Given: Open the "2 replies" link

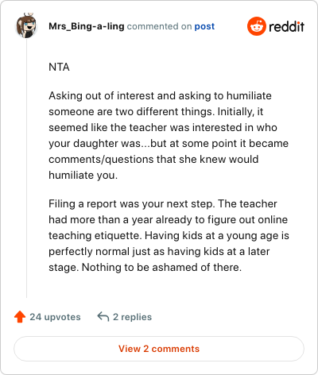Looking at the screenshot, I should click(x=132, y=317).
